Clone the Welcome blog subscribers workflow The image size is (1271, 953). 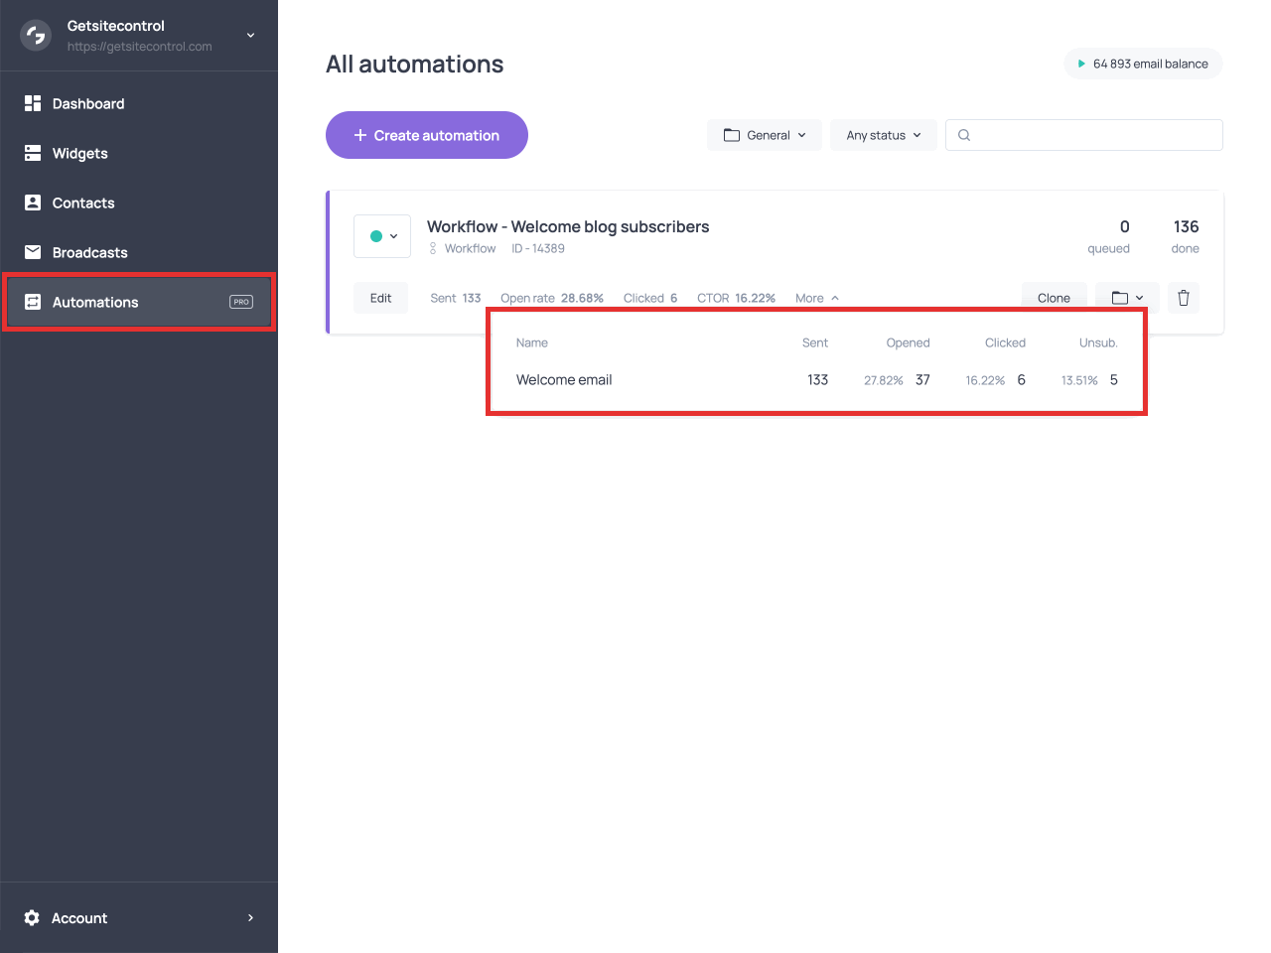[1054, 298]
